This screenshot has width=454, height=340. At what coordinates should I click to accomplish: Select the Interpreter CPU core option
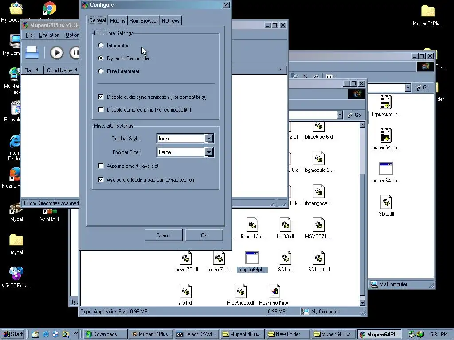[101, 46]
